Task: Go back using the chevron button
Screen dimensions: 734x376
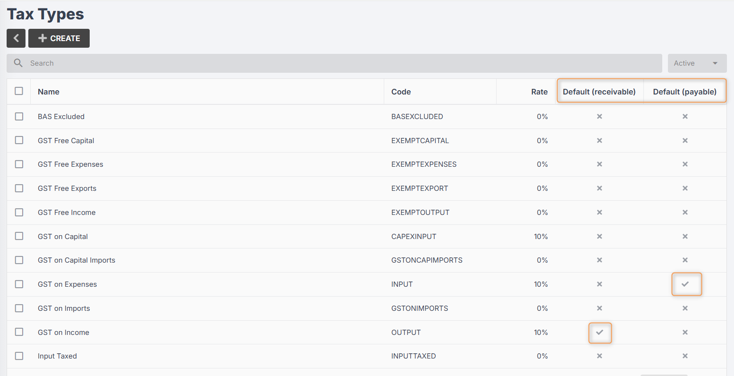Action: tap(16, 38)
